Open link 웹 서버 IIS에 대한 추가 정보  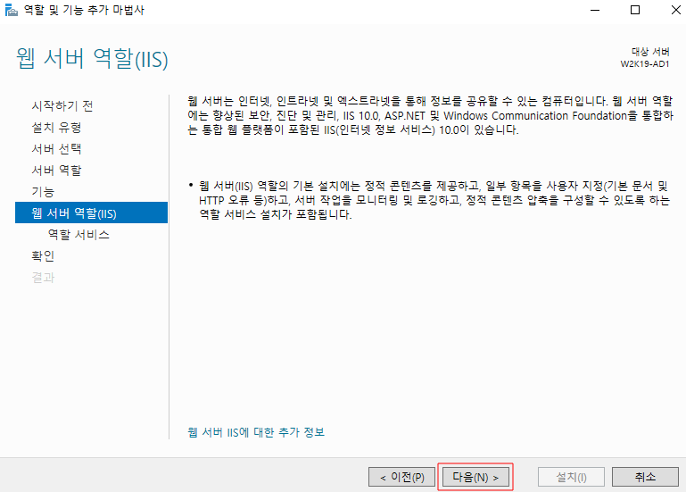tap(256, 432)
